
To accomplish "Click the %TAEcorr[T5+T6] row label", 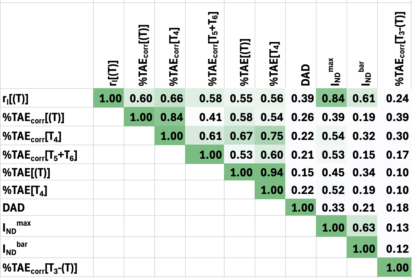I will pyautogui.click(x=40, y=155).
